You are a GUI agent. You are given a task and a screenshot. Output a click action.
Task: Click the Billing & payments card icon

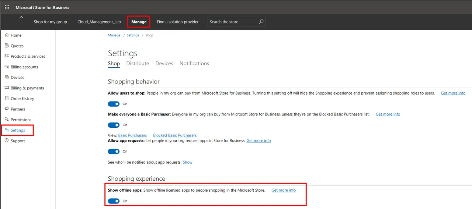coord(7,88)
